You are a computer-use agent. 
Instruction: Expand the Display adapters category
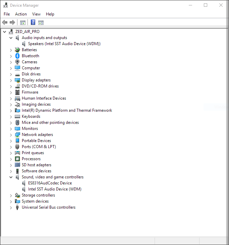click(x=11, y=80)
